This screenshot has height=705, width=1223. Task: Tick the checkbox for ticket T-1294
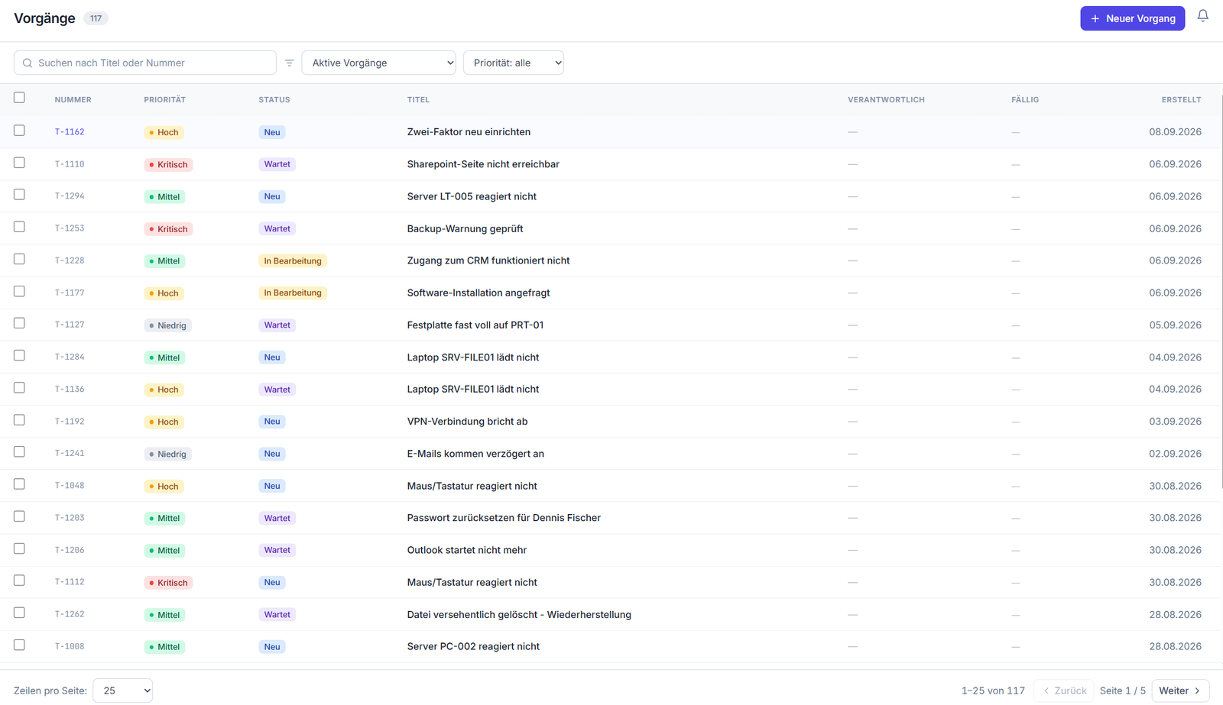(19, 195)
